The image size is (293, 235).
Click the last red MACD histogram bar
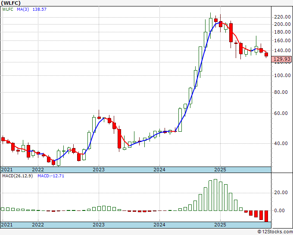click(266, 216)
